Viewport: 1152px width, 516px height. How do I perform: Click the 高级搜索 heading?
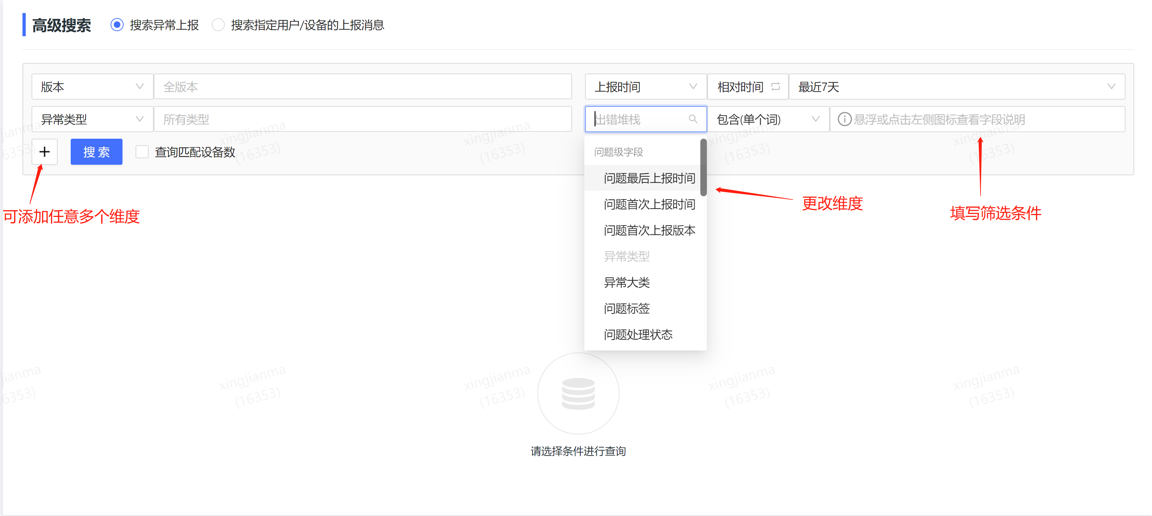[x=62, y=25]
